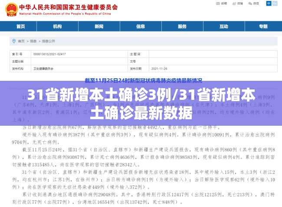This screenshot has height=207, width=282.
Task: Click the overlay headline 31省新增本土确诊3例
Action: pos(99,95)
